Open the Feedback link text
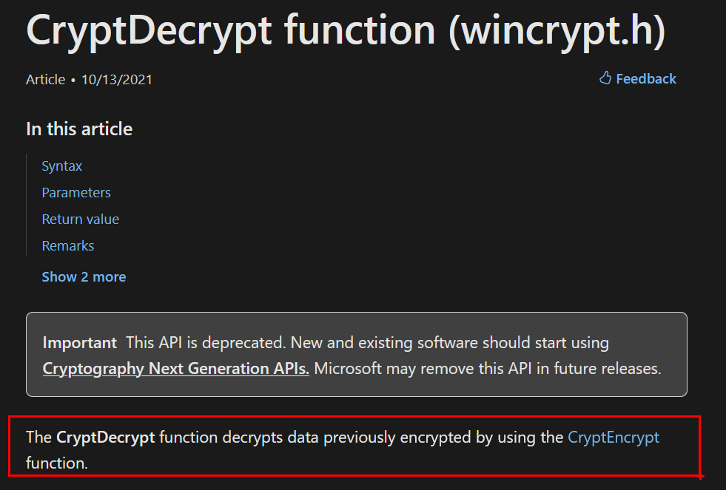 click(x=646, y=79)
